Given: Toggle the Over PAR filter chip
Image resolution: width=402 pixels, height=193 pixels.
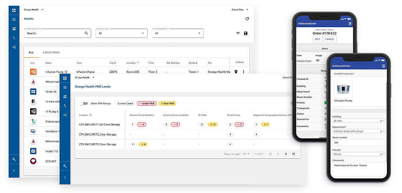Looking at the screenshot, I should click(167, 103).
